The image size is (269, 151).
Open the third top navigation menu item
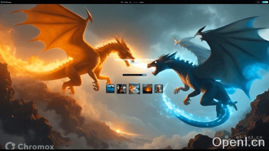click(130, 2)
